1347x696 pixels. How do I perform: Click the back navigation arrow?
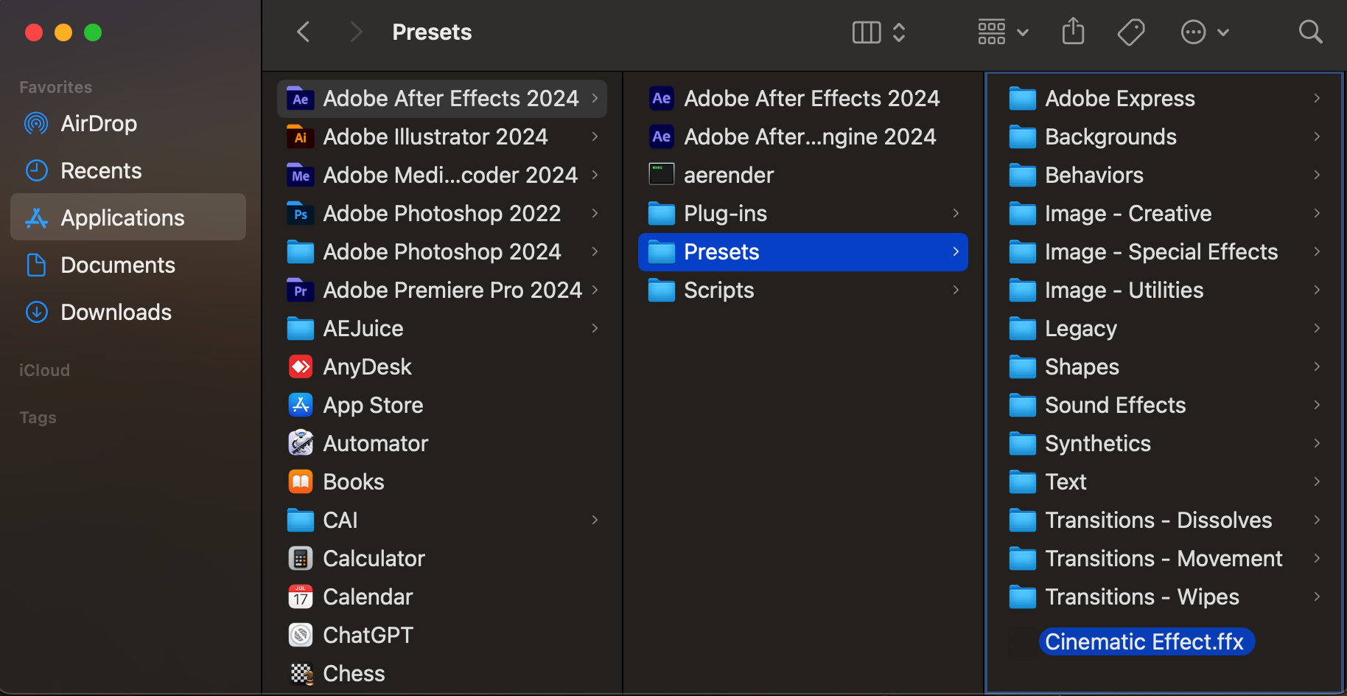(x=303, y=32)
